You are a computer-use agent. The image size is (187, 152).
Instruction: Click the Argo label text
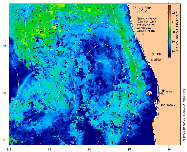[158, 54]
